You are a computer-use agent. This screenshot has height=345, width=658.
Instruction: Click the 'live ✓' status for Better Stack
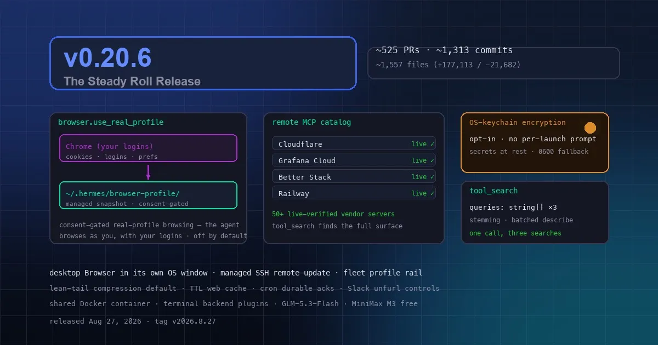point(423,177)
